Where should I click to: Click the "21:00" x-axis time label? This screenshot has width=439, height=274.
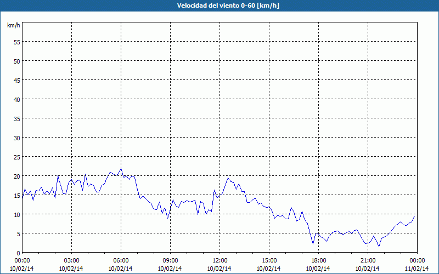click(368, 261)
